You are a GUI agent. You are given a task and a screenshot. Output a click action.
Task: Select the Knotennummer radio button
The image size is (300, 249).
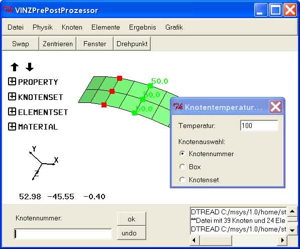(182, 154)
